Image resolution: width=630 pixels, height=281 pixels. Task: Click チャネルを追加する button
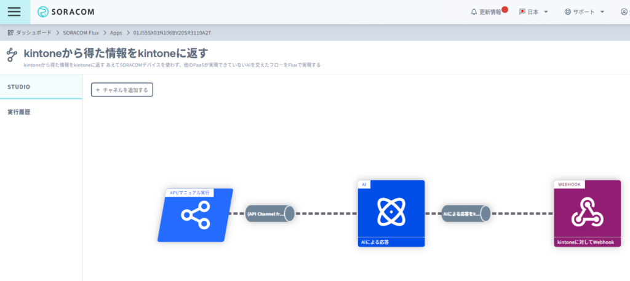[x=122, y=90]
